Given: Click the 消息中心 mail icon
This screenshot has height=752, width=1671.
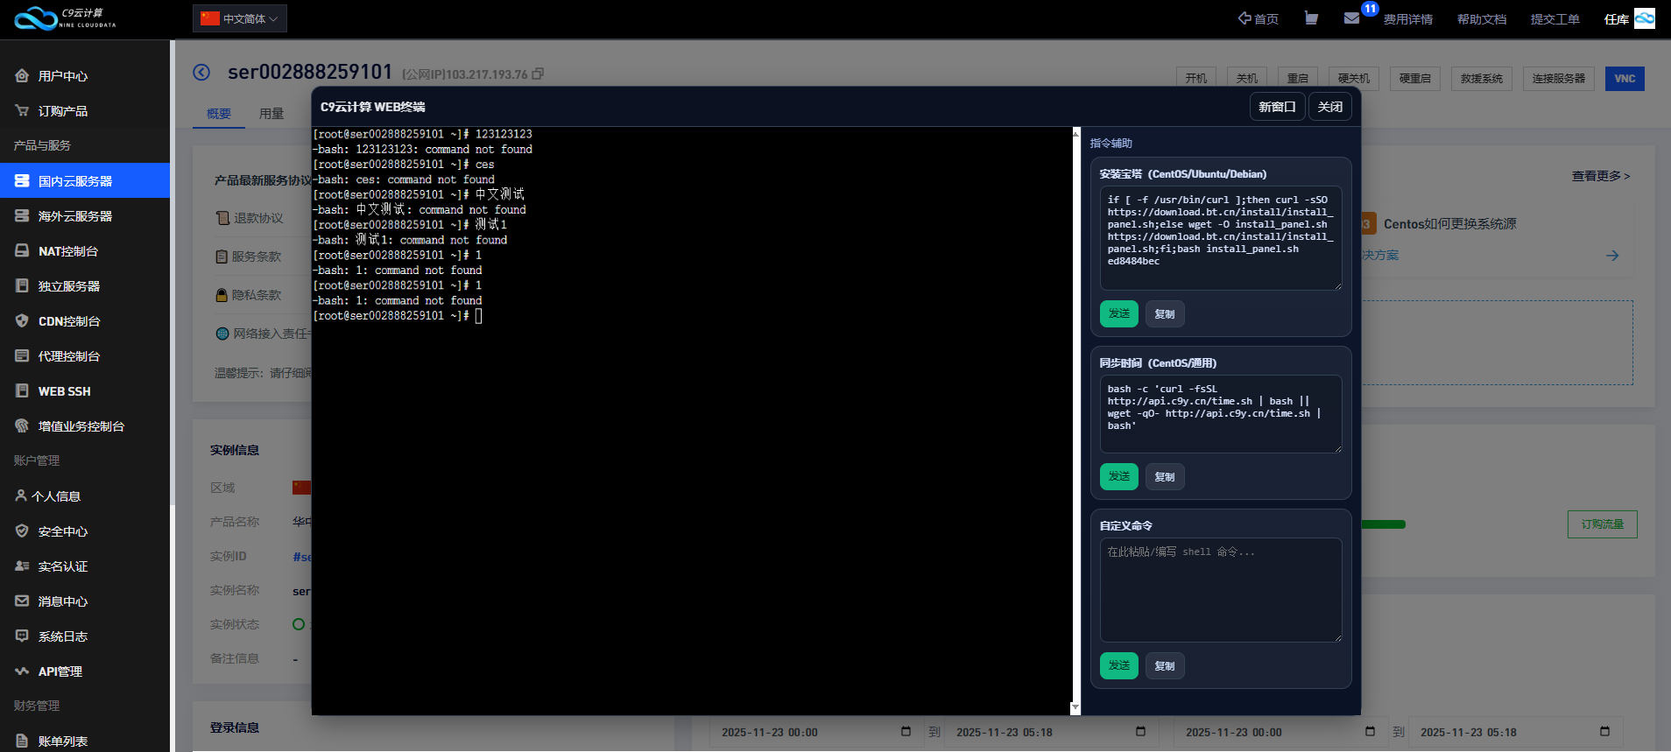Looking at the screenshot, I should coord(22,601).
